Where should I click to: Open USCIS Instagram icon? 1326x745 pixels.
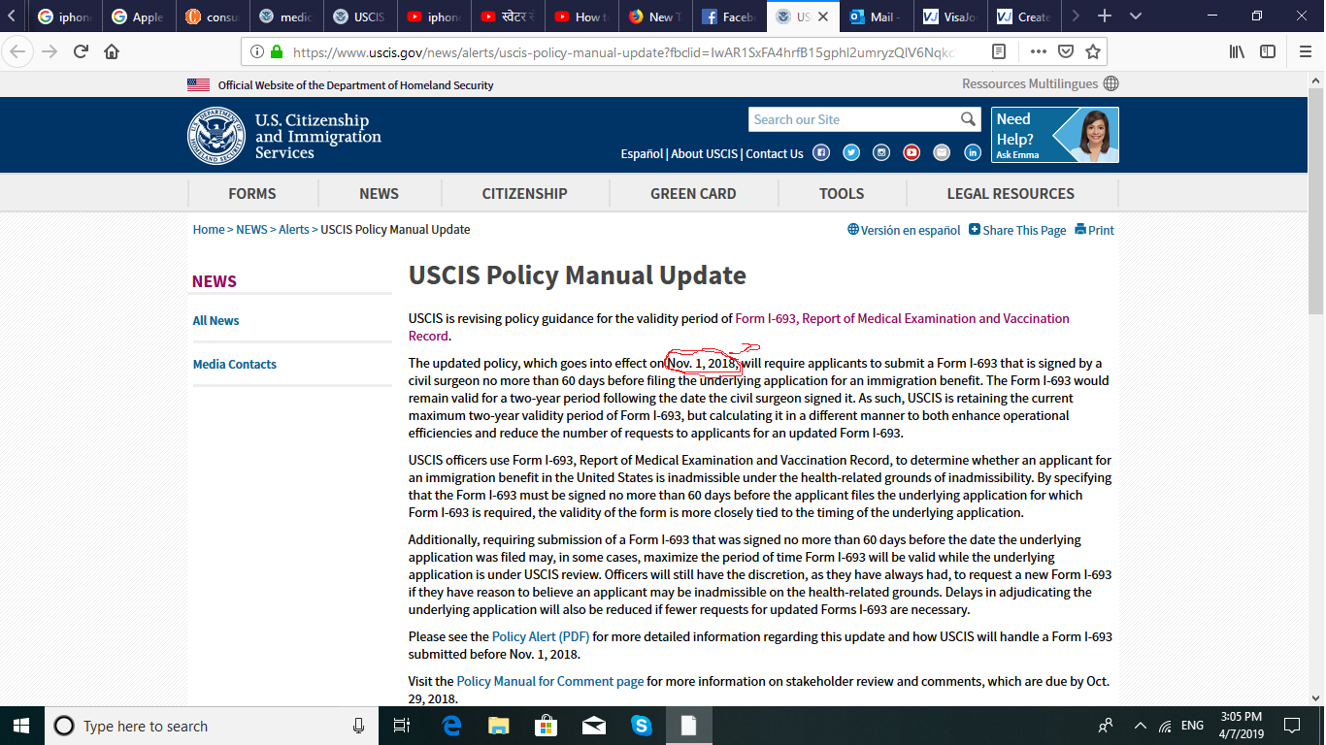(x=881, y=152)
